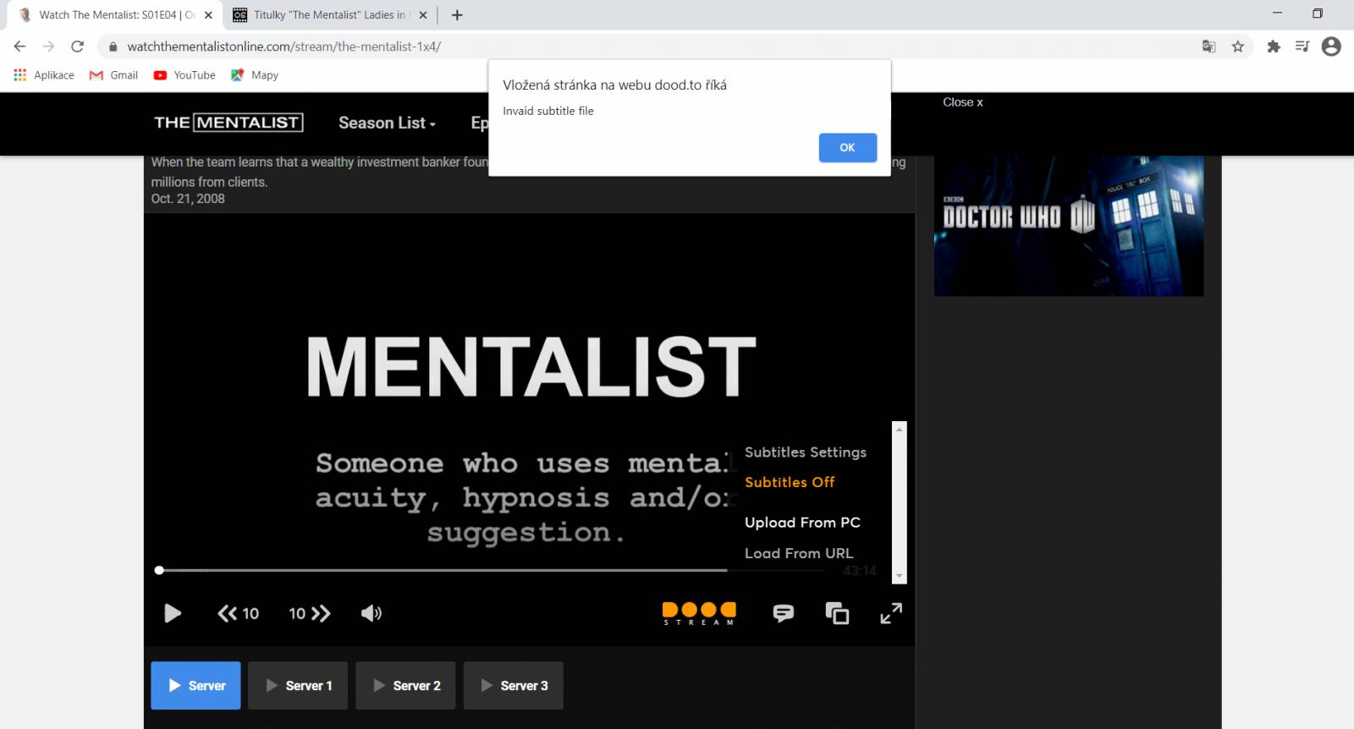Viewport: 1354px width, 729px height.
Task: Open the Mapy bookmark
Action: pos(255,75)
